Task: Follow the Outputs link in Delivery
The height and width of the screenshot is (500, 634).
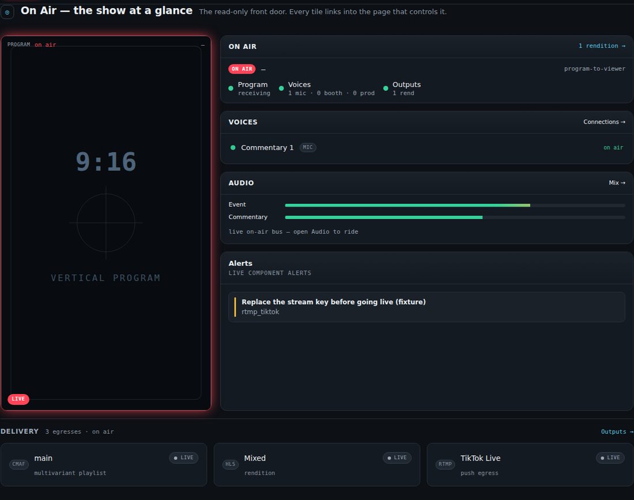Action: point(617,431)
